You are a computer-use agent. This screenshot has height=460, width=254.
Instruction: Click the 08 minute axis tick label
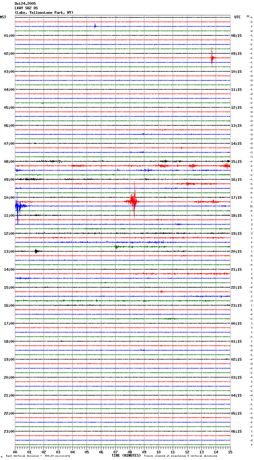coord(130,452)
